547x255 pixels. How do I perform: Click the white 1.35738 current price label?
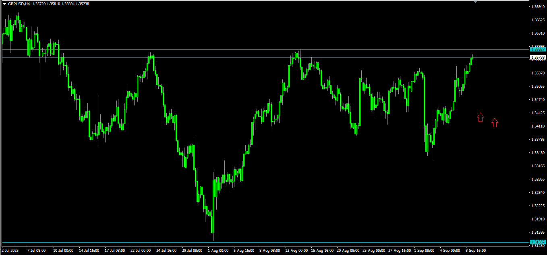(x=538, y=58)
